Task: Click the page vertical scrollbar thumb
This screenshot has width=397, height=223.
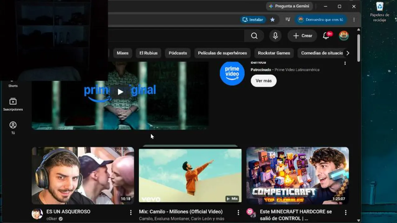Action: [x=358, y=48]
